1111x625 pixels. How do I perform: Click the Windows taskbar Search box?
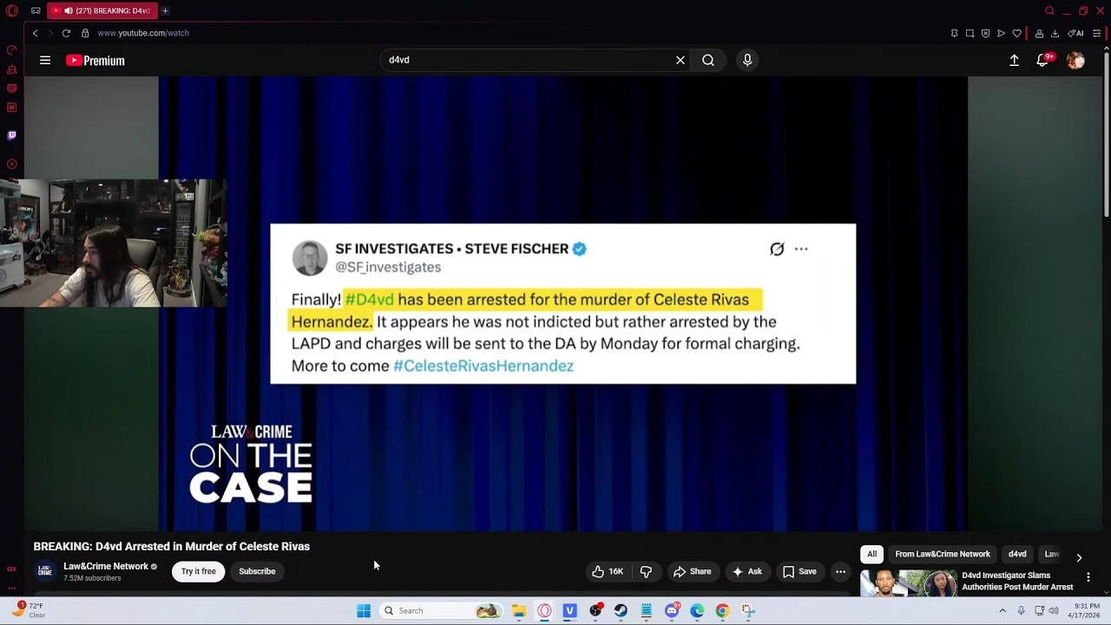coord(442,611)
